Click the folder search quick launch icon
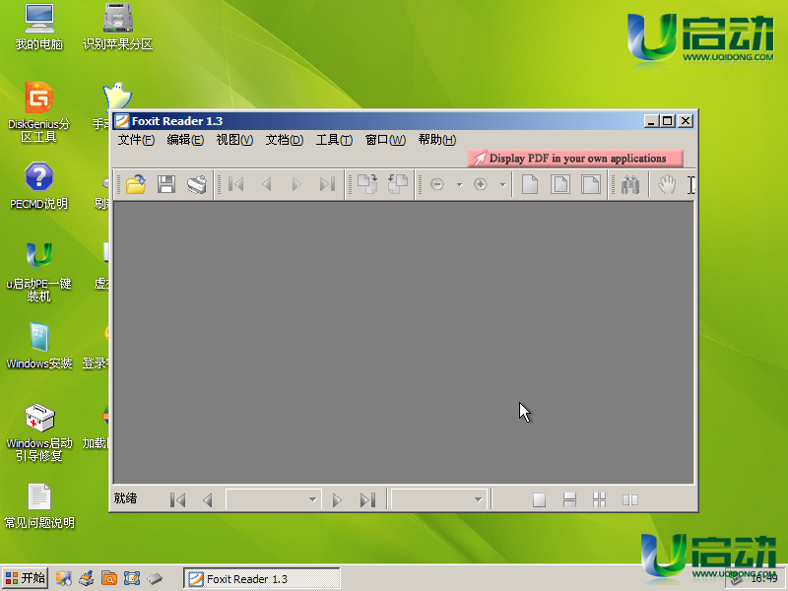 point(109,578)
